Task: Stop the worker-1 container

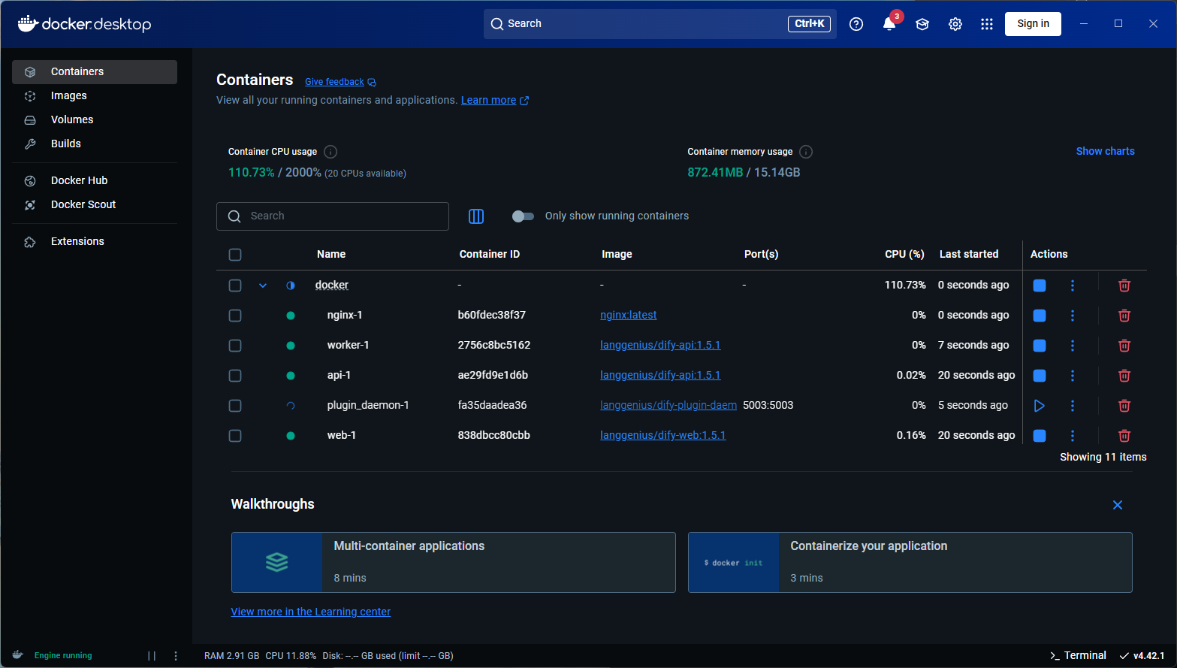Action: click(x=1040, y=346)
